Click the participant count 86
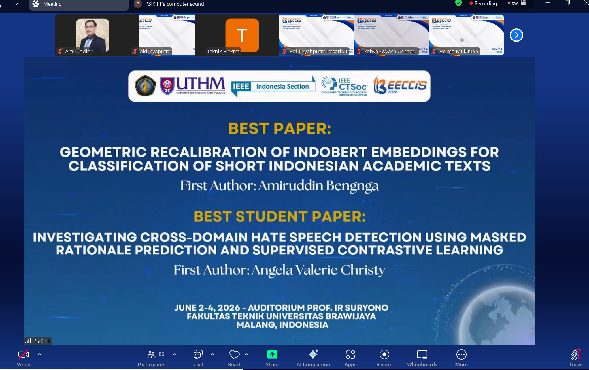The width and height of the screenshot is (589, 370). click(x=161, y=354)
